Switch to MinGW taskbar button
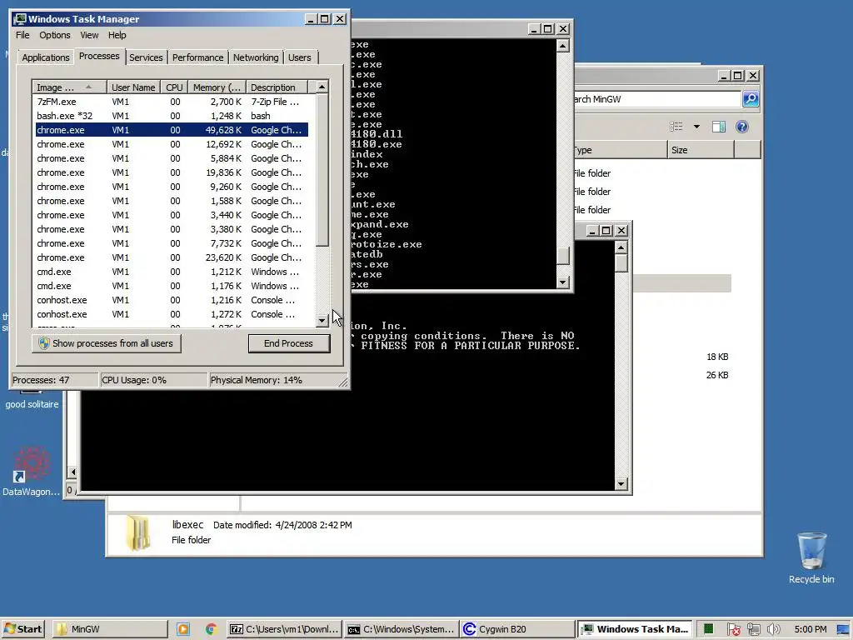853x640 pixels. click(x=110, y=629)
